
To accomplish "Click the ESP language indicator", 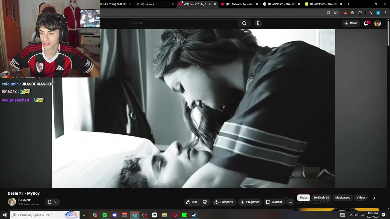I will (x=363, y=215).
